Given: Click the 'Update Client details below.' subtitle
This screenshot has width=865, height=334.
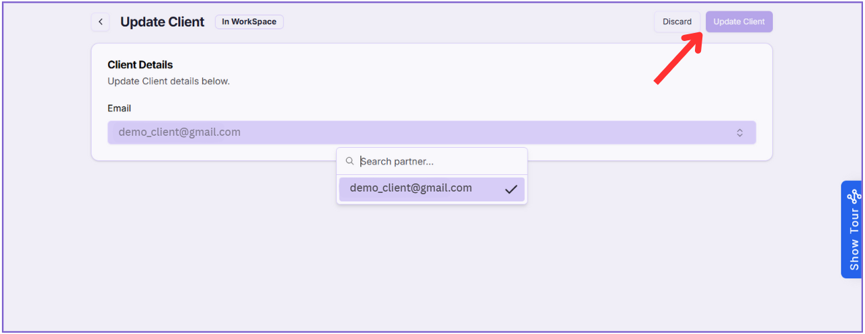Looking at the screenshot, I should pyautogui.click(x=168, y=81).
